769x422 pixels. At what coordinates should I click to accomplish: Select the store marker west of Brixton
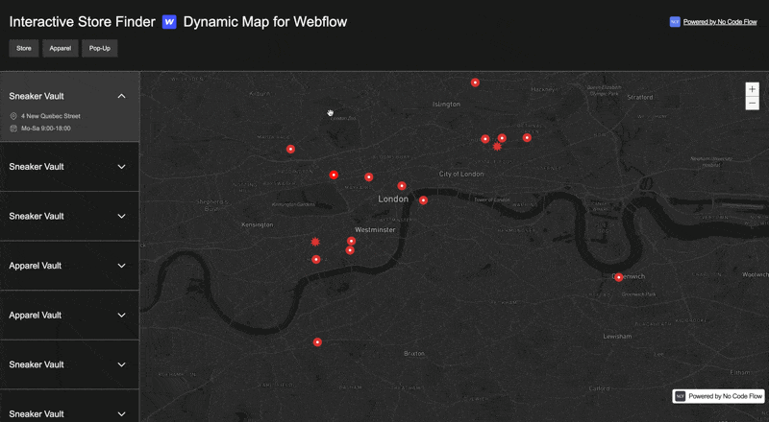point(317,342)
